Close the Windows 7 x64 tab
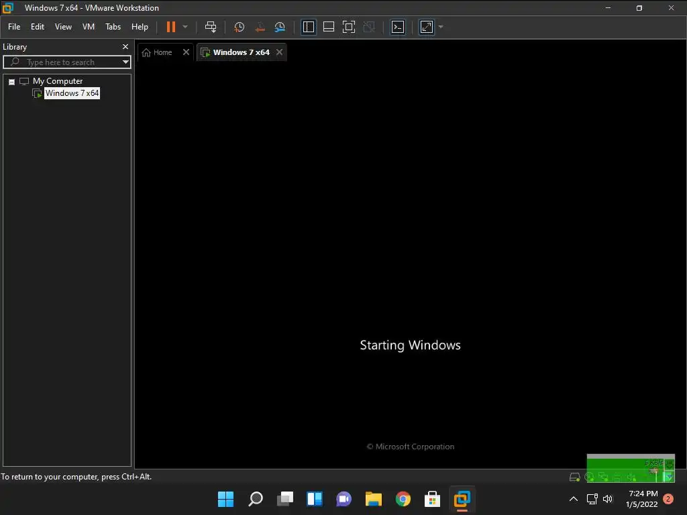This screenshot has width=687, height=515. [x=280, y=52]
